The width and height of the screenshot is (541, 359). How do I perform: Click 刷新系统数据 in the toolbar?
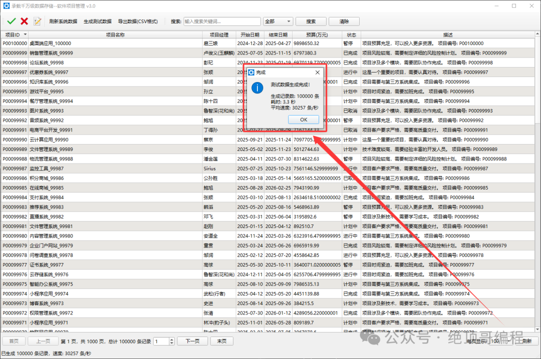pos(63,21)
